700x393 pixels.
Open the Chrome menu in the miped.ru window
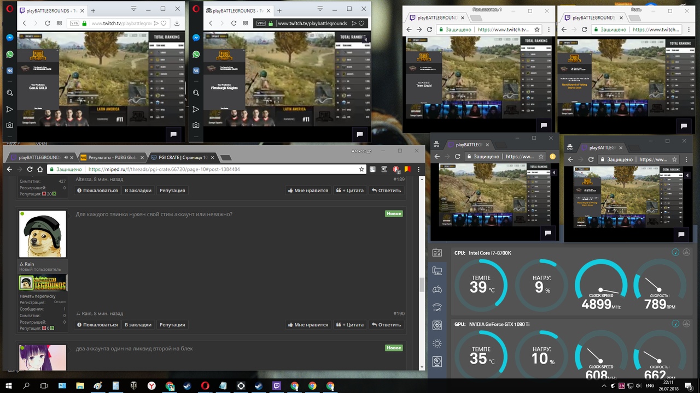pyautogui.click(x=418, y=169)
